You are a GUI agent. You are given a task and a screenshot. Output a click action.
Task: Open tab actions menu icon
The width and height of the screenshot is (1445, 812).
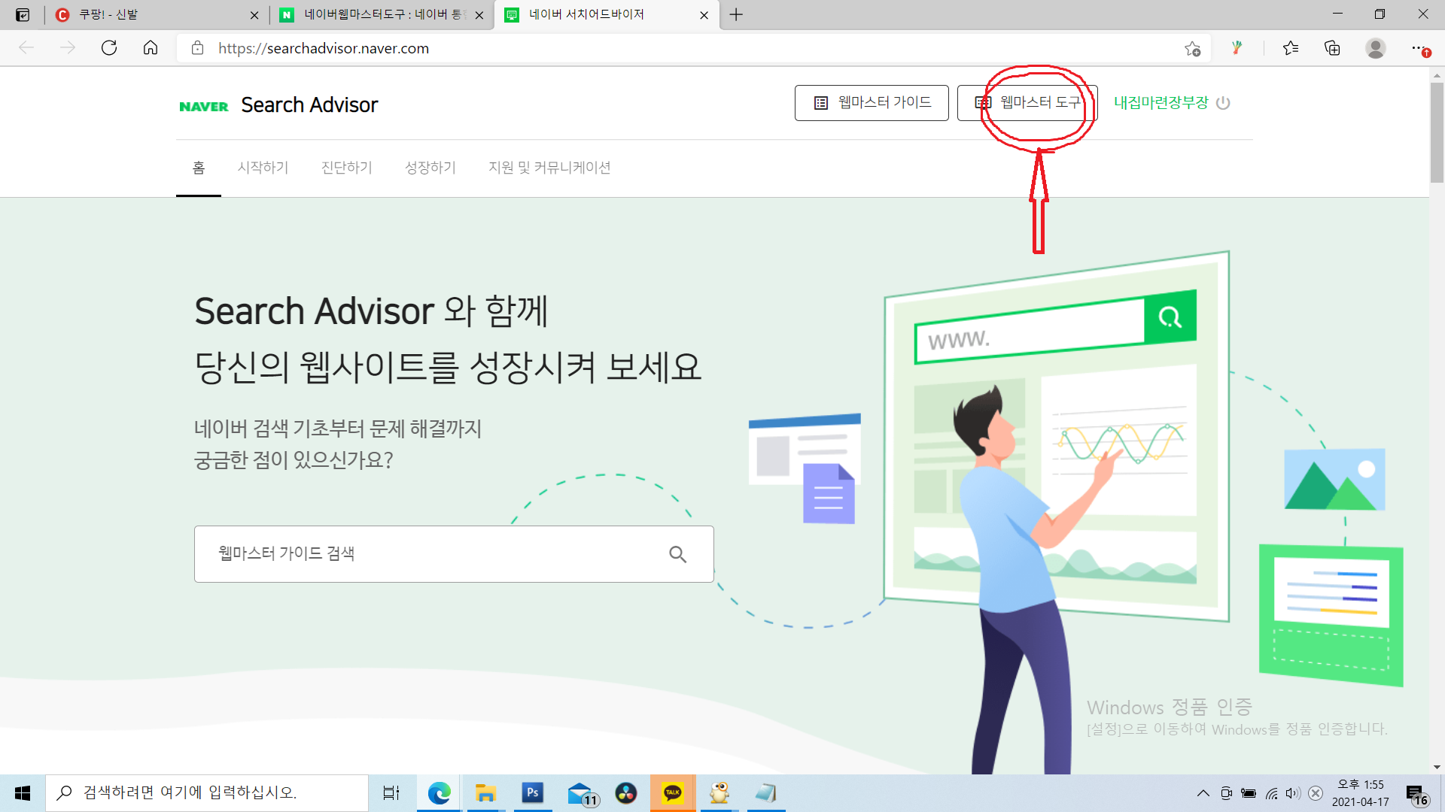(23, 14)
